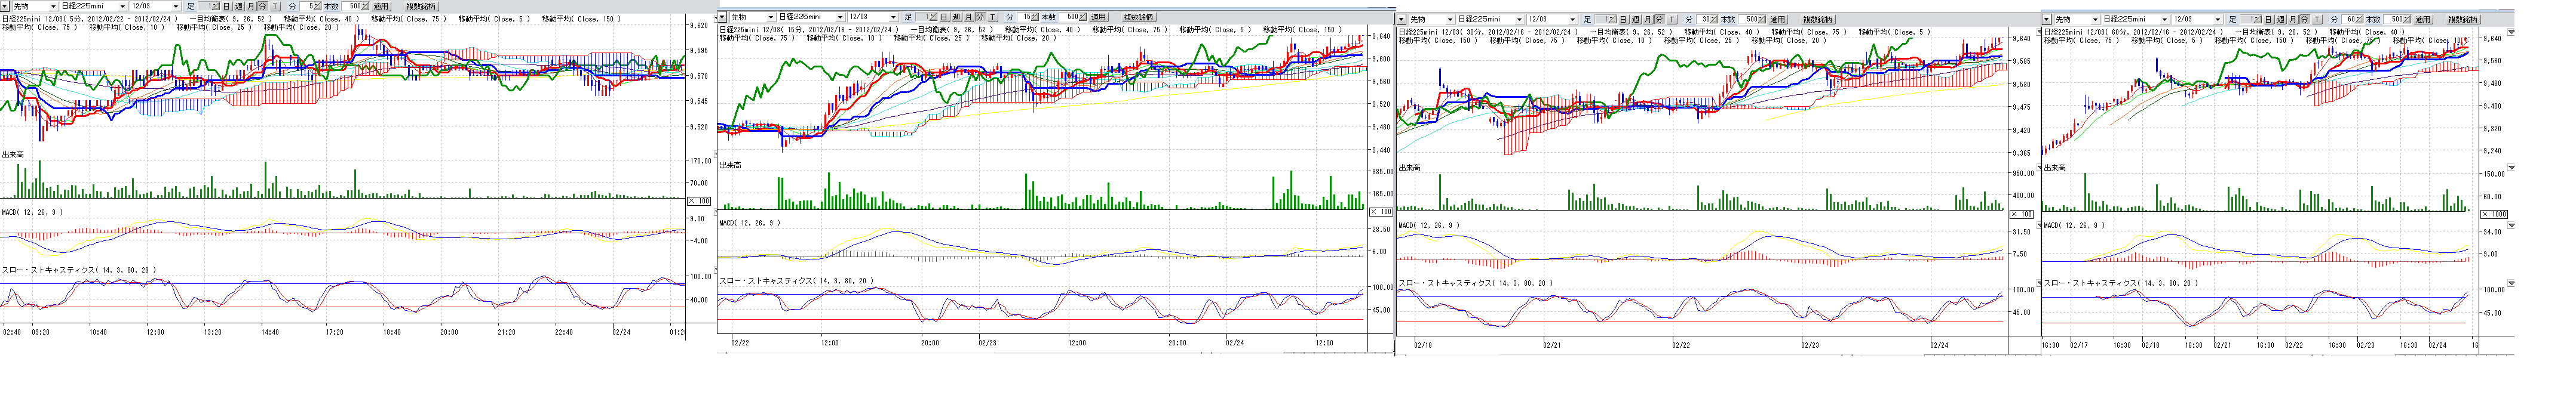Image resolution: width=2576 pixels, height=408 pixels.
Task: Open leftmost arrow menu of 60-minute chart
Action: point(2046,19)
